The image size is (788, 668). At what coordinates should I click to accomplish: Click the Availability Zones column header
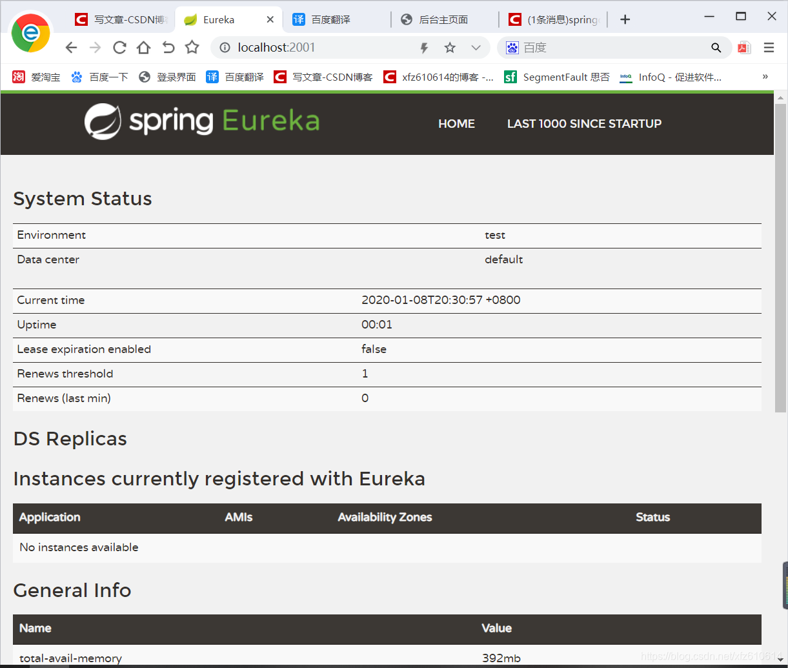385,518
